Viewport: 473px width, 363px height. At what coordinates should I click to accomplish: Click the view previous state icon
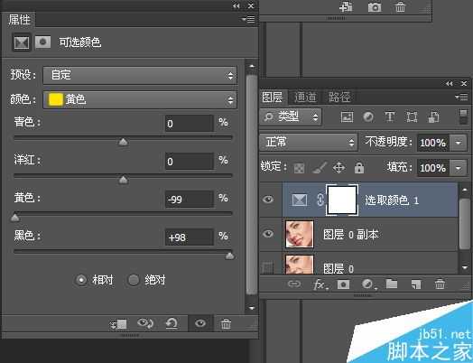145,324
